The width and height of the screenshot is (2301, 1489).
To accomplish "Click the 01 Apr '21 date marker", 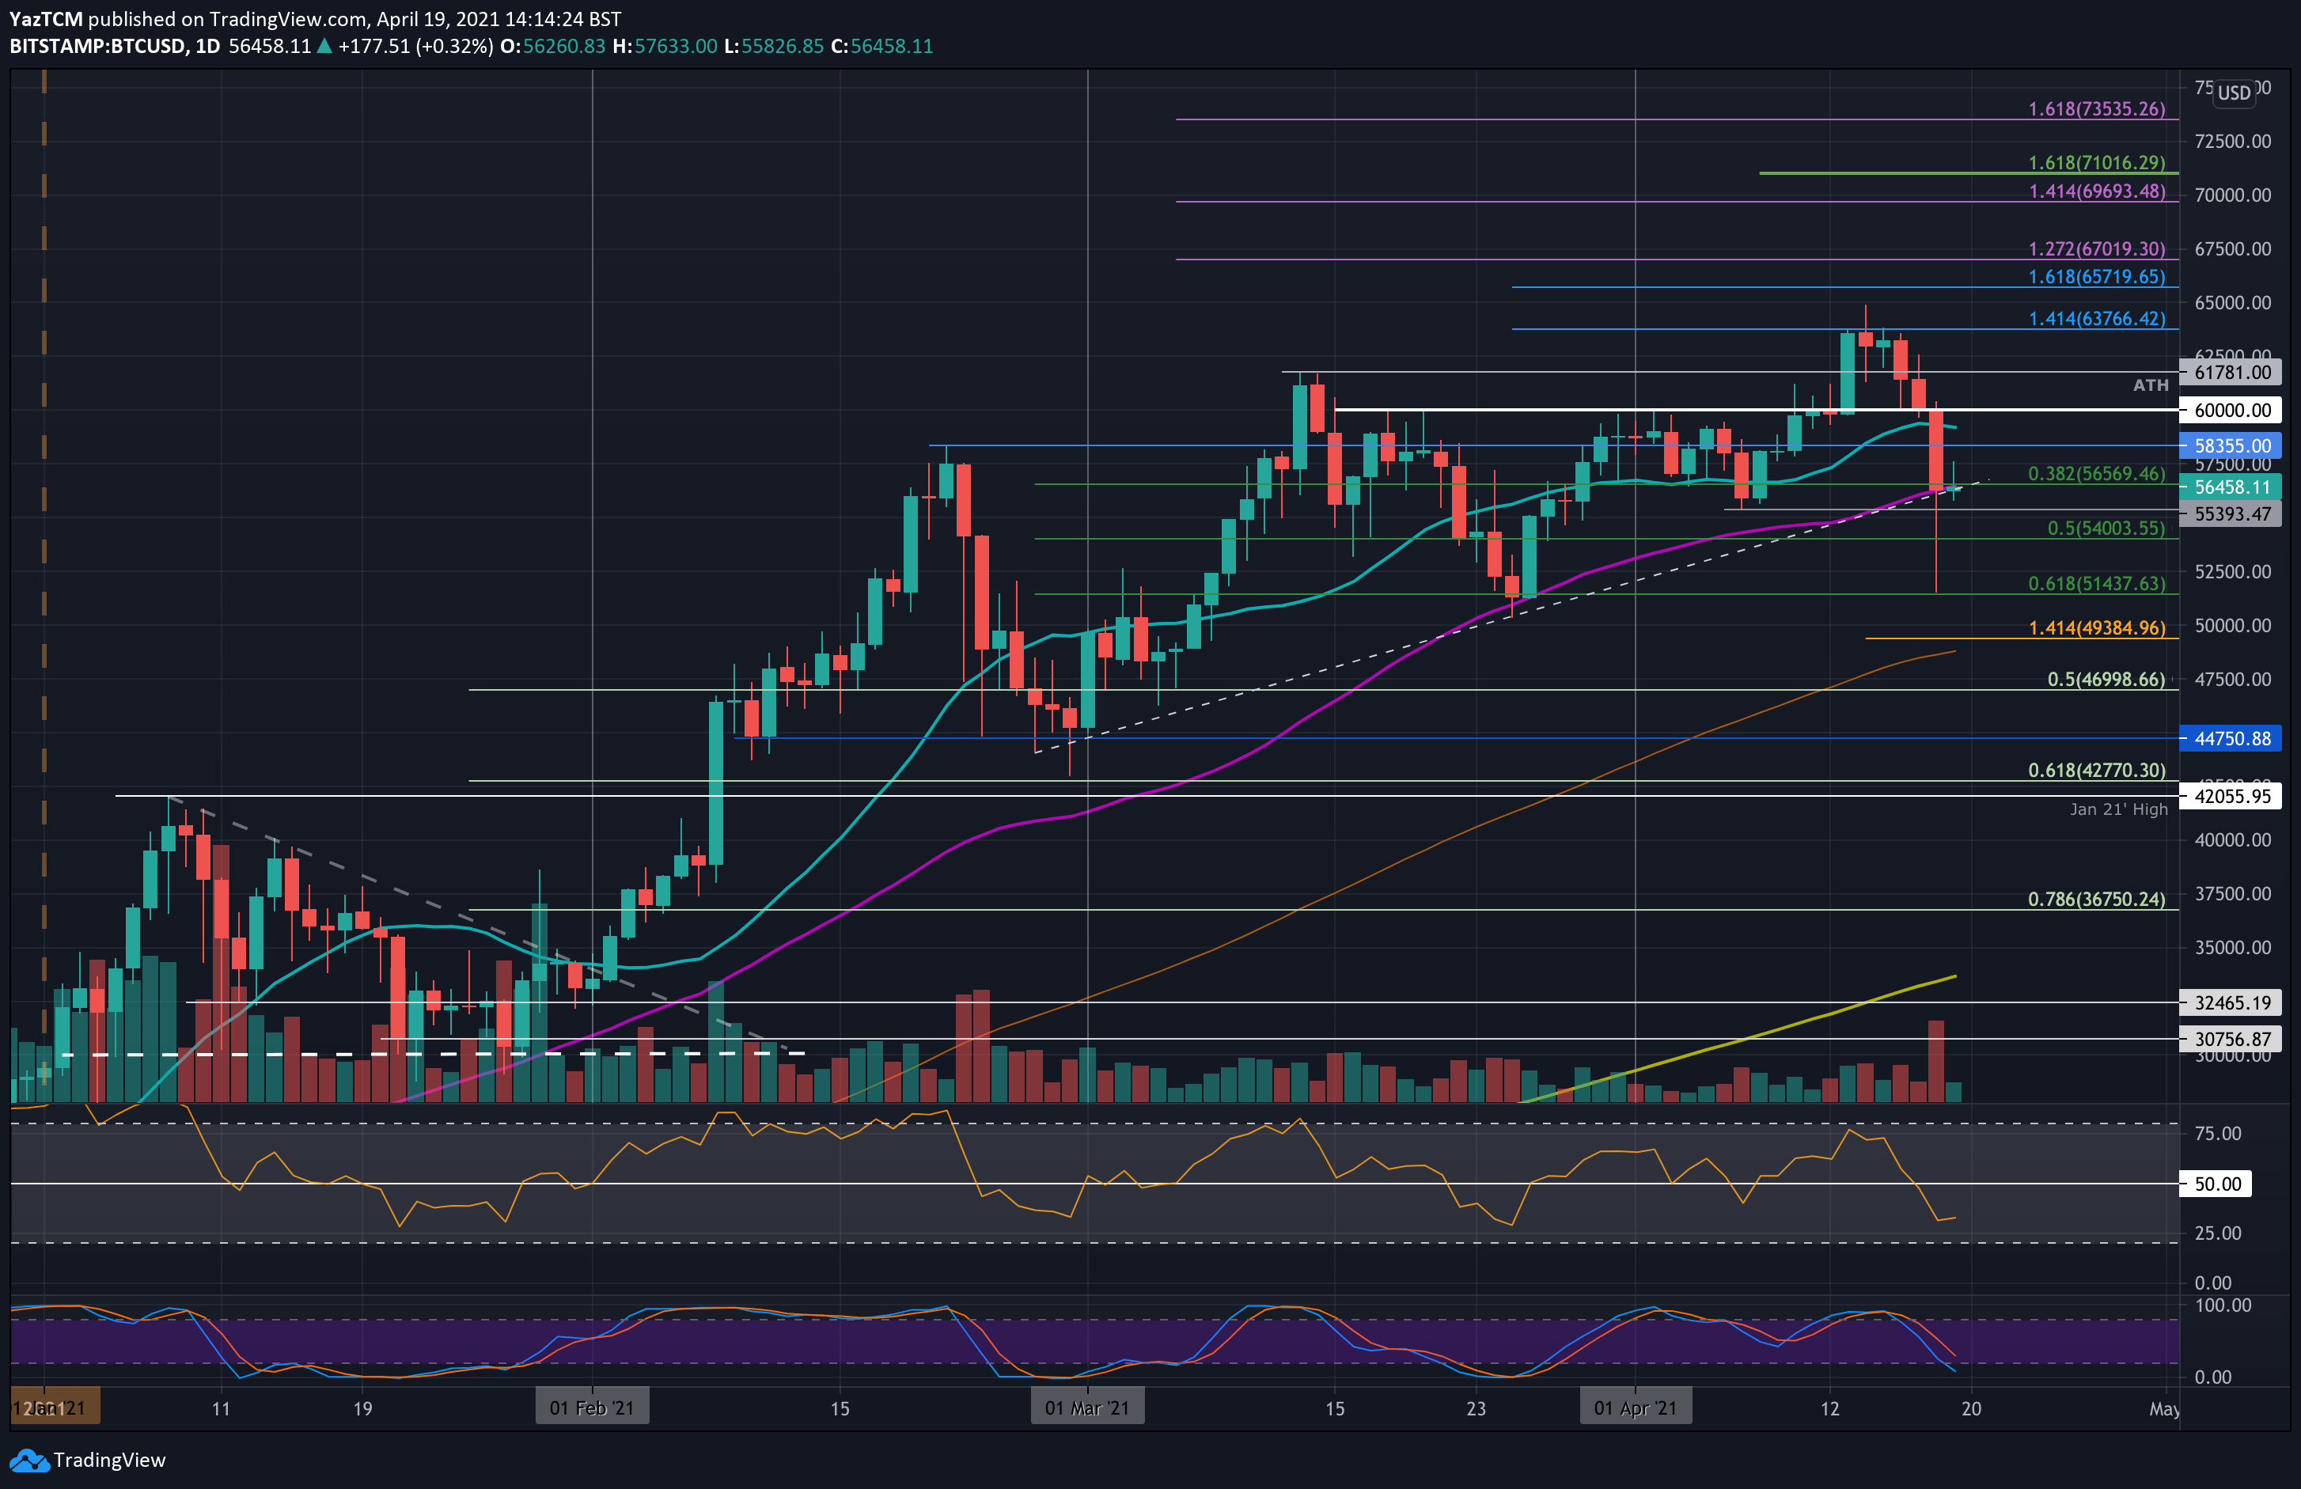I will point(1635,1408).
